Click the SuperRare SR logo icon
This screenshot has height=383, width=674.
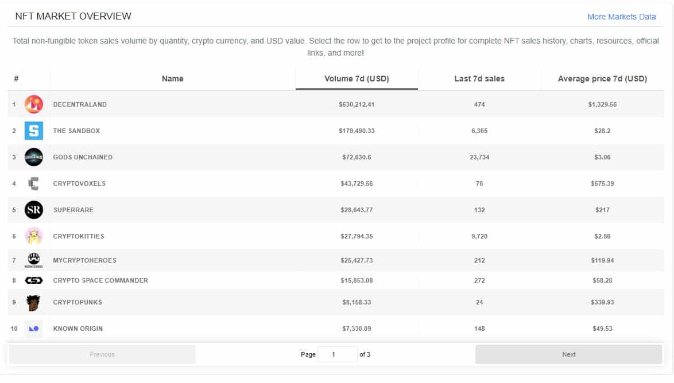(x=33, y=210)
